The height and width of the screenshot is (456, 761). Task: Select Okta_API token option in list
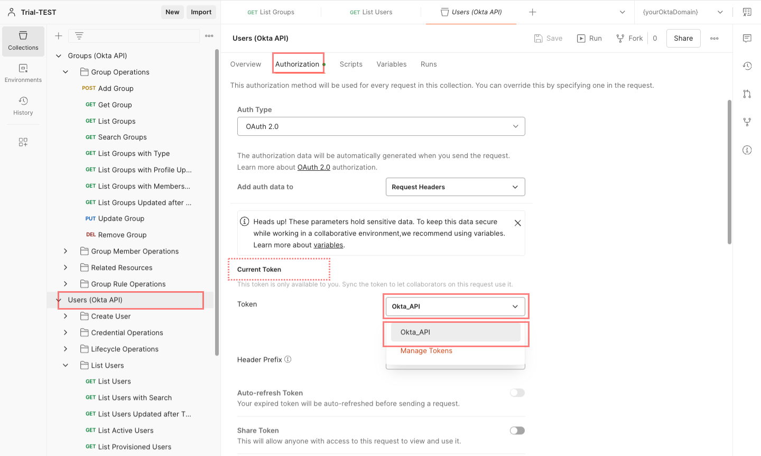(x=455, y=332)
